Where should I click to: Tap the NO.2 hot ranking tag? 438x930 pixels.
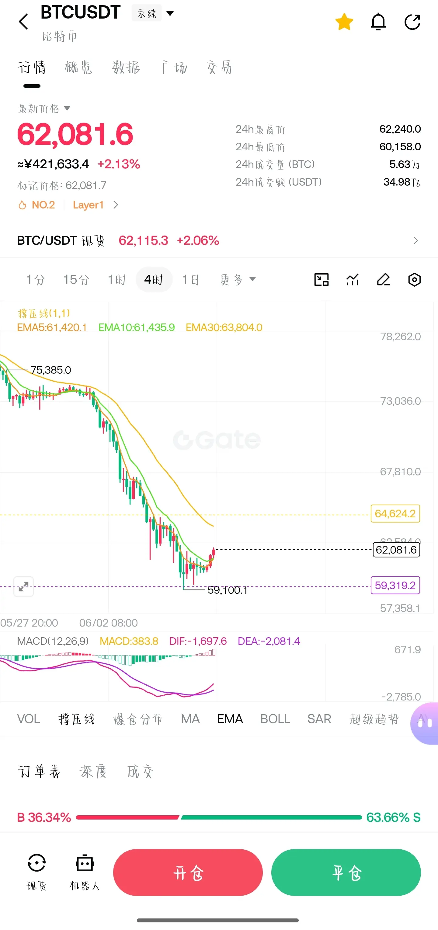(37, 205)
